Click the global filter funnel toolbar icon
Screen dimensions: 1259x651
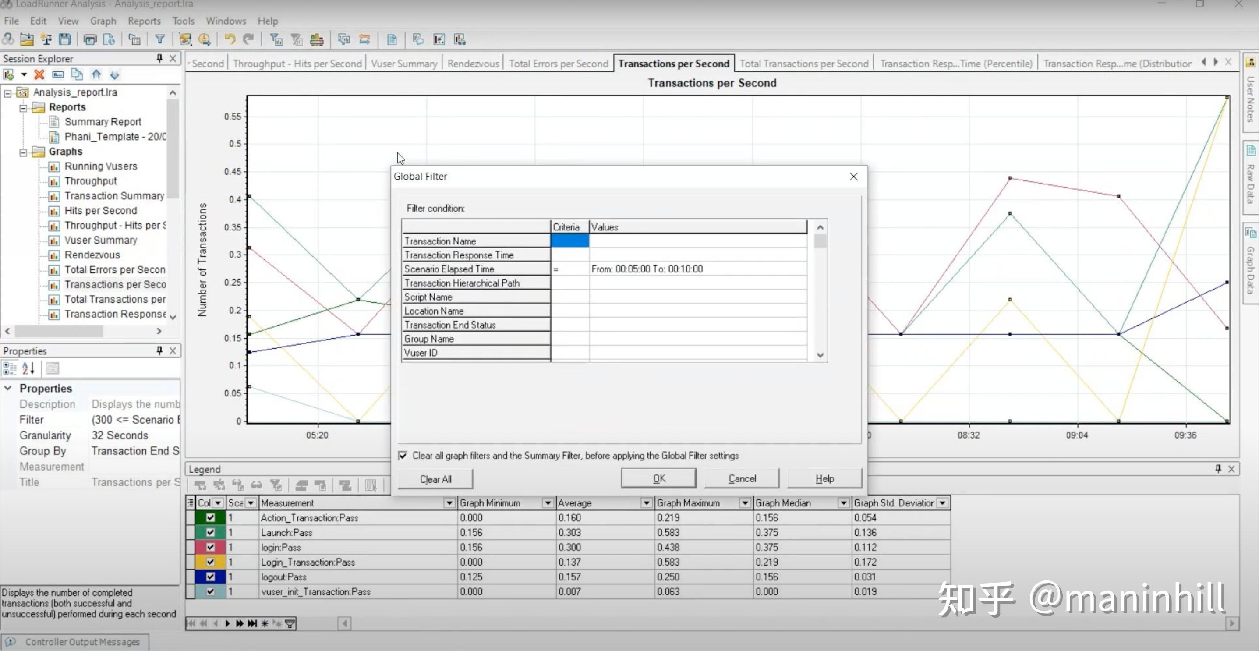[160, 39]
